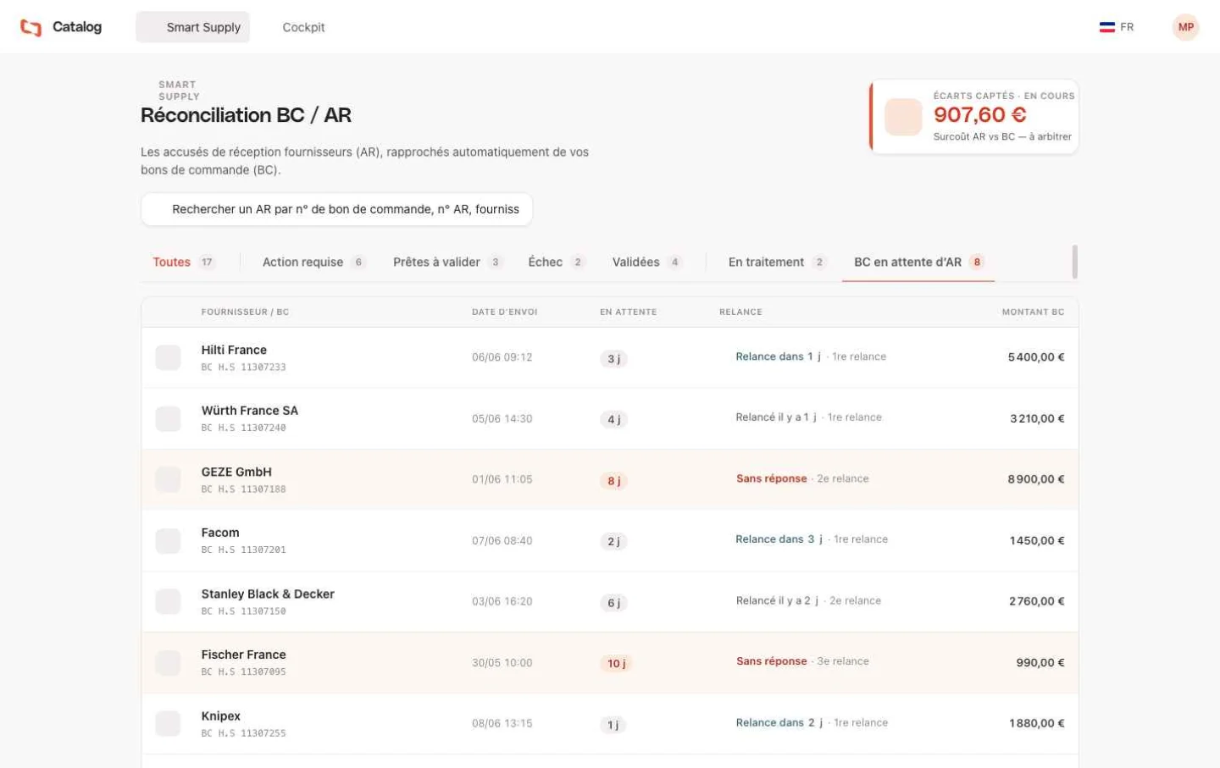Select the Action requise tab
The width and height of the screenshot is (1220, 768).
[313, 262]
